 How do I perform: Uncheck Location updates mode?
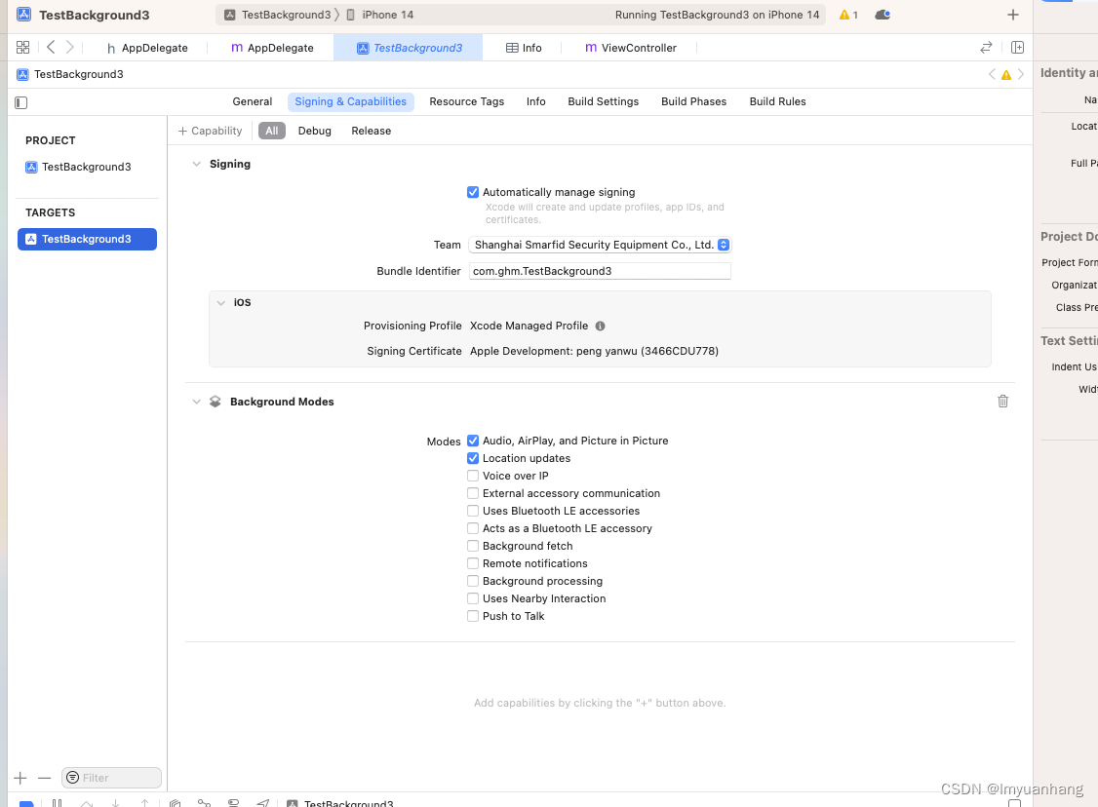(x=473, y=458)
